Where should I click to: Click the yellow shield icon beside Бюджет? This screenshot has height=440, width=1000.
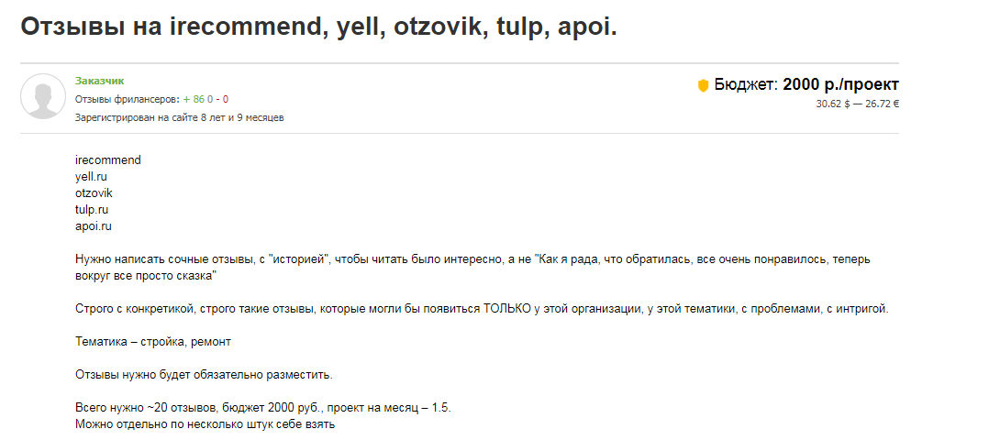click(704, 85)
